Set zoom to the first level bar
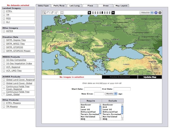This screenshot has height=130, width=171. 93,13
